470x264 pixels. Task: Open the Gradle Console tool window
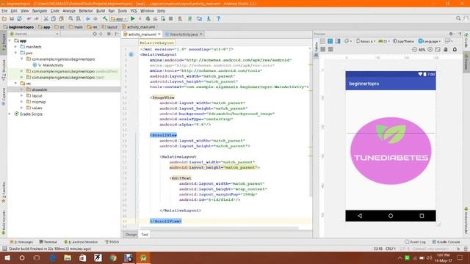(x=446, y=242)
